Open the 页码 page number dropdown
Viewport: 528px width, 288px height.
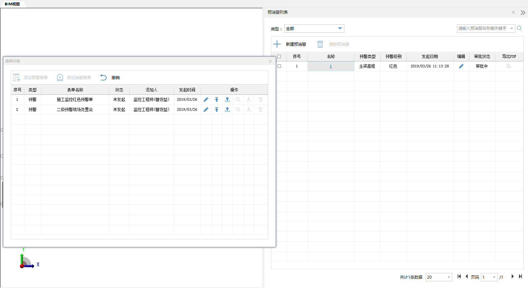click(489, 277)
